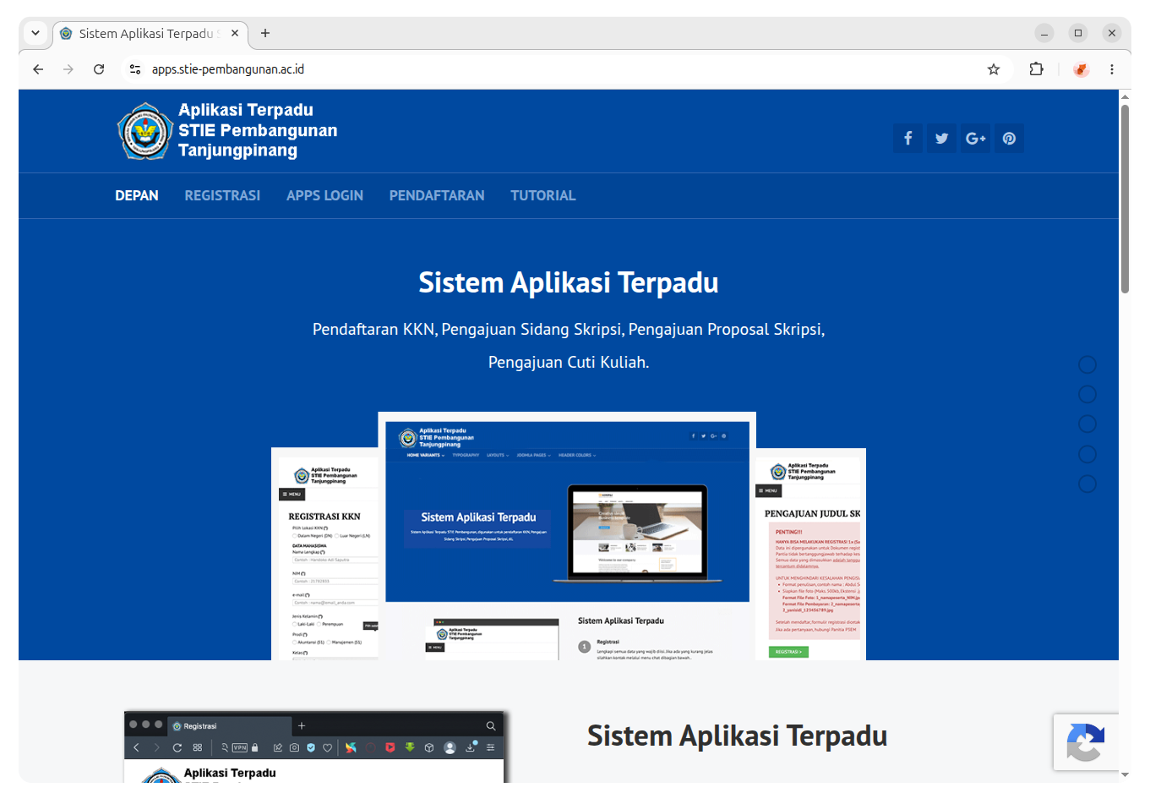
Task: Open the REGISTRASI menu item
Action: point(222,195)
